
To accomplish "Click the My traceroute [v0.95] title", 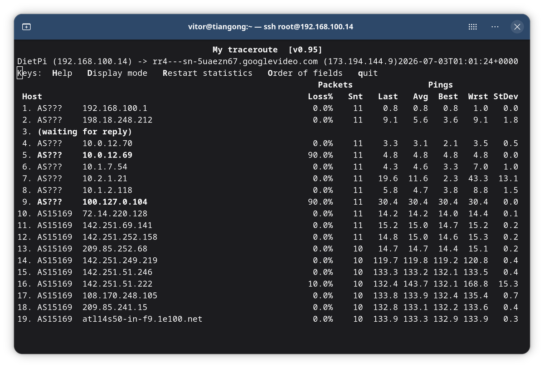I will [267, 49].
